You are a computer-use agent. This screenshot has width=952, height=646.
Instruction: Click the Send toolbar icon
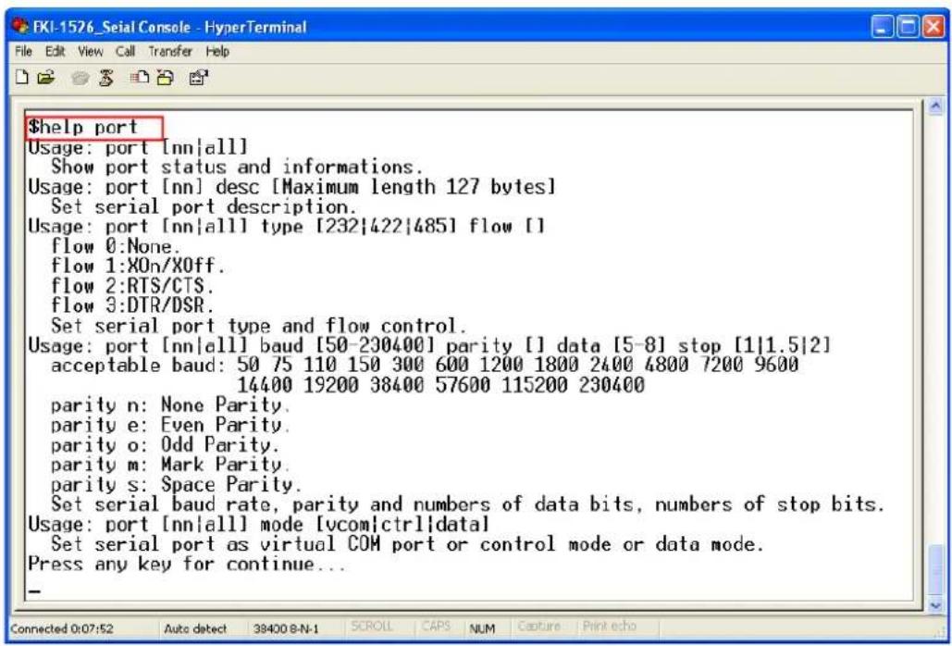point(141,78)
